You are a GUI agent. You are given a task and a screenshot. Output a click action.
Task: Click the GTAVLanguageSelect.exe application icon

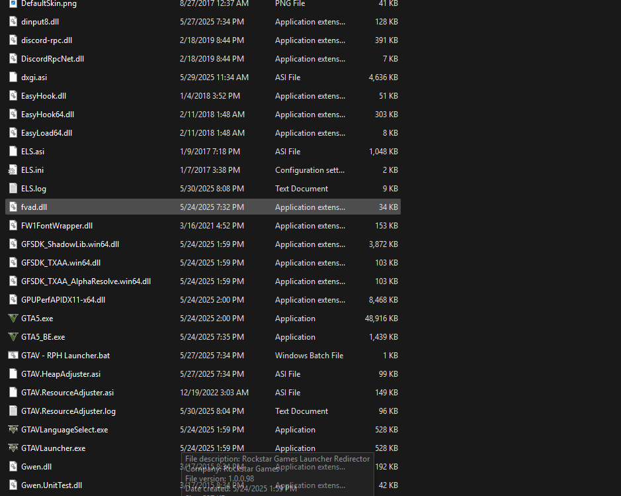(13, 429)
